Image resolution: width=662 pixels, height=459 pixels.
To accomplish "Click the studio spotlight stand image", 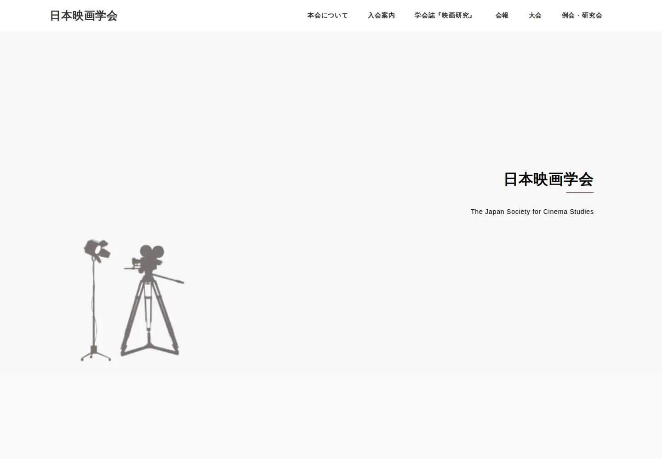I will pyautogui.click(x=96, y=300).
